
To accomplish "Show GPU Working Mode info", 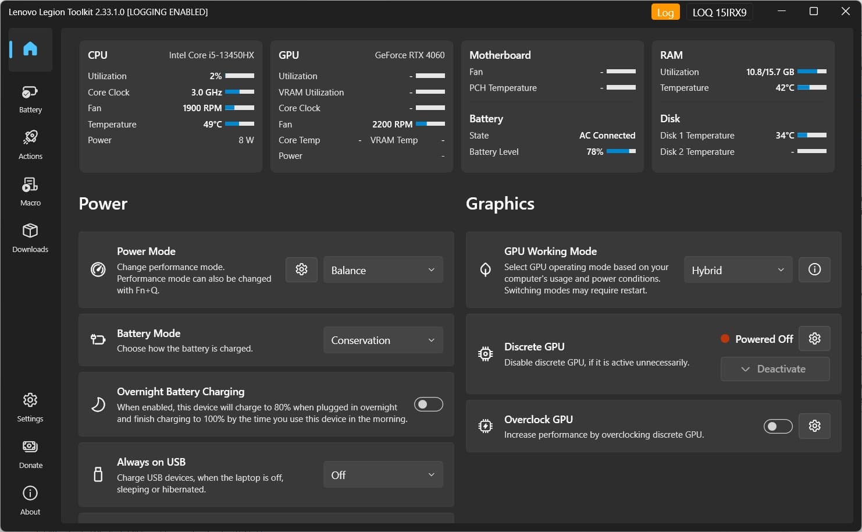I will (814, 269).
